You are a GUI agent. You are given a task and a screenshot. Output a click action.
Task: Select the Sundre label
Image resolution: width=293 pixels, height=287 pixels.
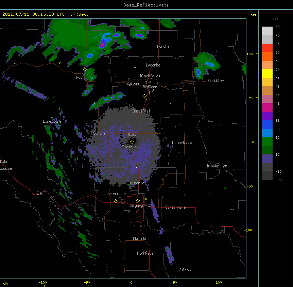(x=99, y=133)
